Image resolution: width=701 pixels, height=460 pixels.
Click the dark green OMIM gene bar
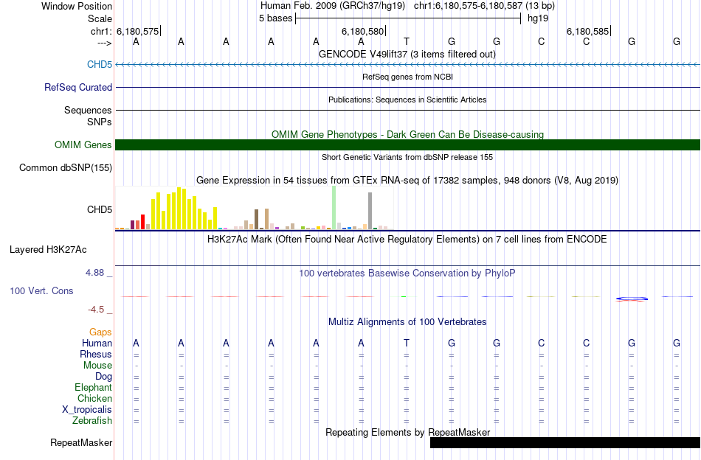click(x=407, y=144)
